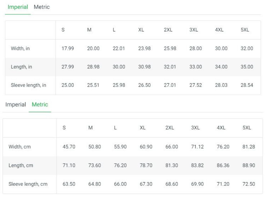This screenshot has width=267, height=197.
Task: Click the 4XL column header in the cm table
Action: point(221,128)
